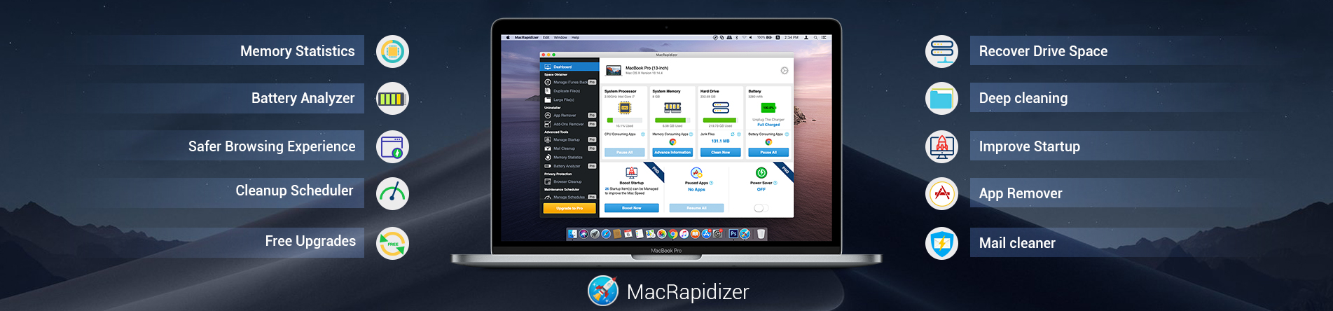Screen dimensions: 1333x311
Task: Click the Recover Drive Space server icon
Action: [941, 52]
